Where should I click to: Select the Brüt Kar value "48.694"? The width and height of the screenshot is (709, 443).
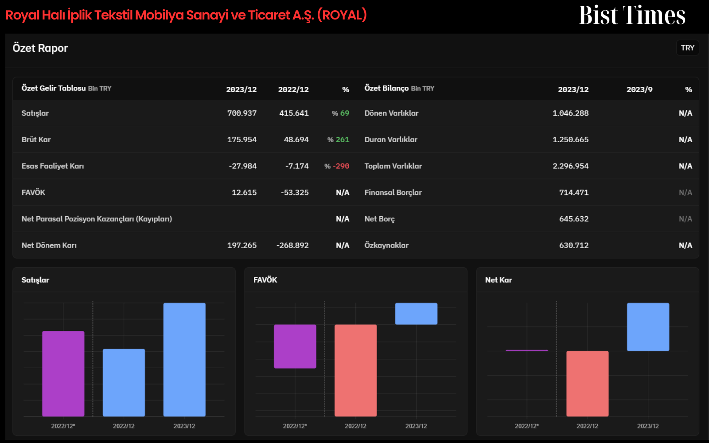point(296,140)
